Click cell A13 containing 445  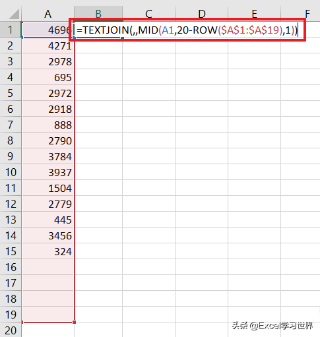(x=48, y=220)
